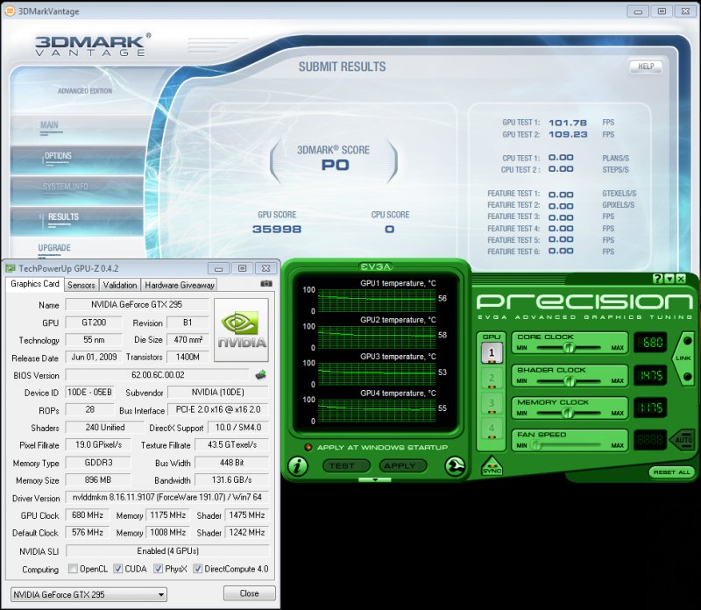Click the Core Clock slider handle

(569, 347)
